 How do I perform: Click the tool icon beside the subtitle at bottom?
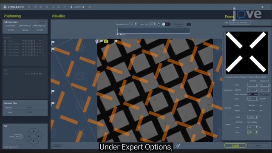pyautogui.click(x=178, y=146)
